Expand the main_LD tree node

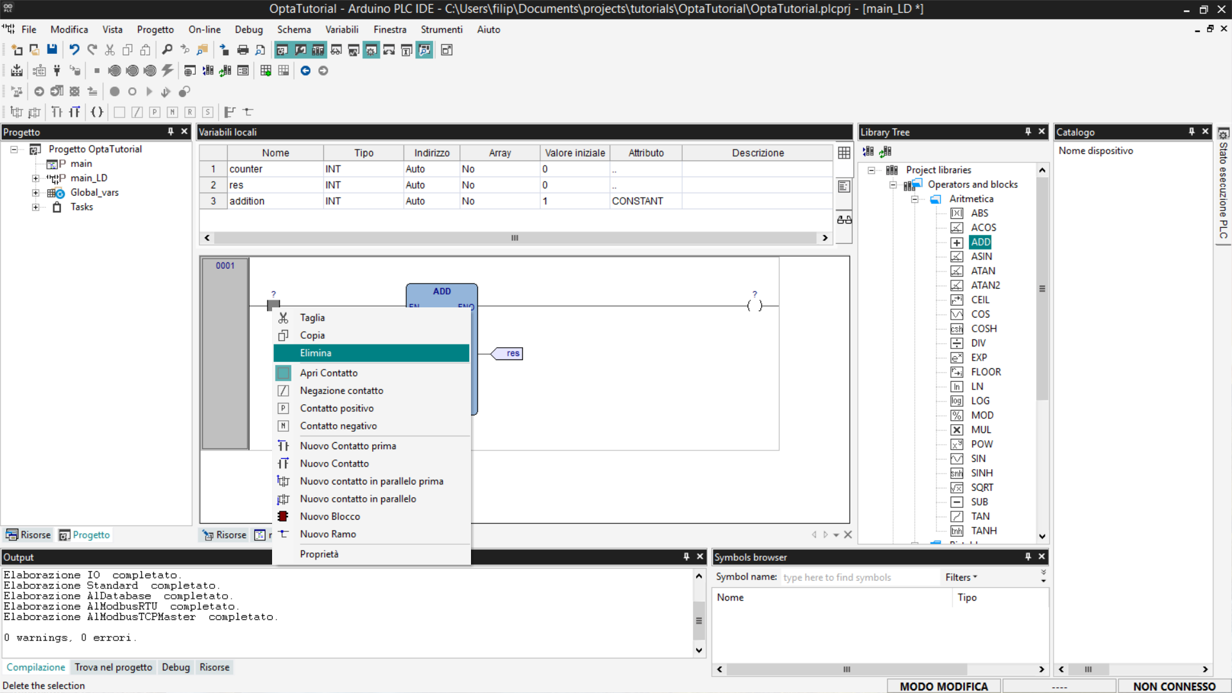pos(36,178)
